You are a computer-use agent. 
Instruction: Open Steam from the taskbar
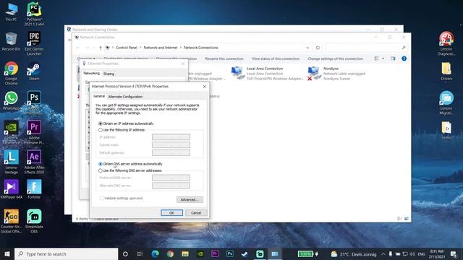point(245,253)
